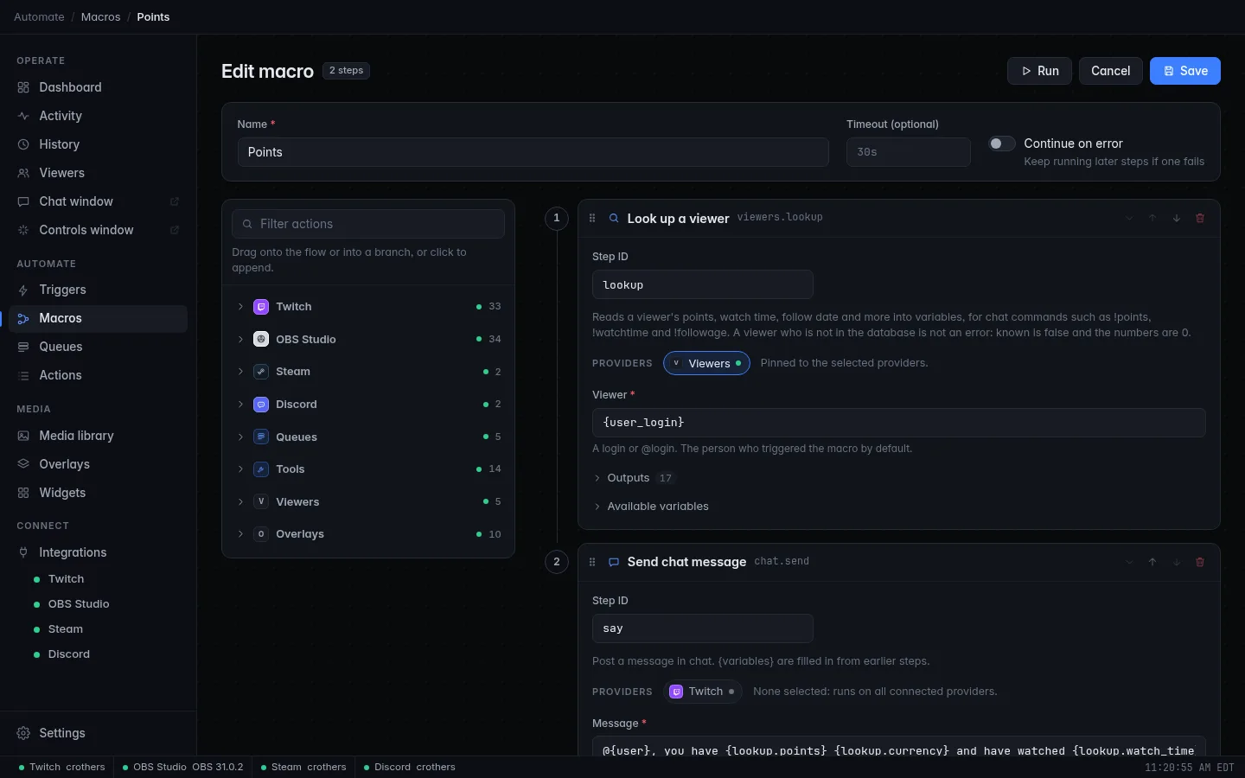Click the Queues icon in the actions list
Viewport: 1245px width, 778px height.
tap(261, 437)
